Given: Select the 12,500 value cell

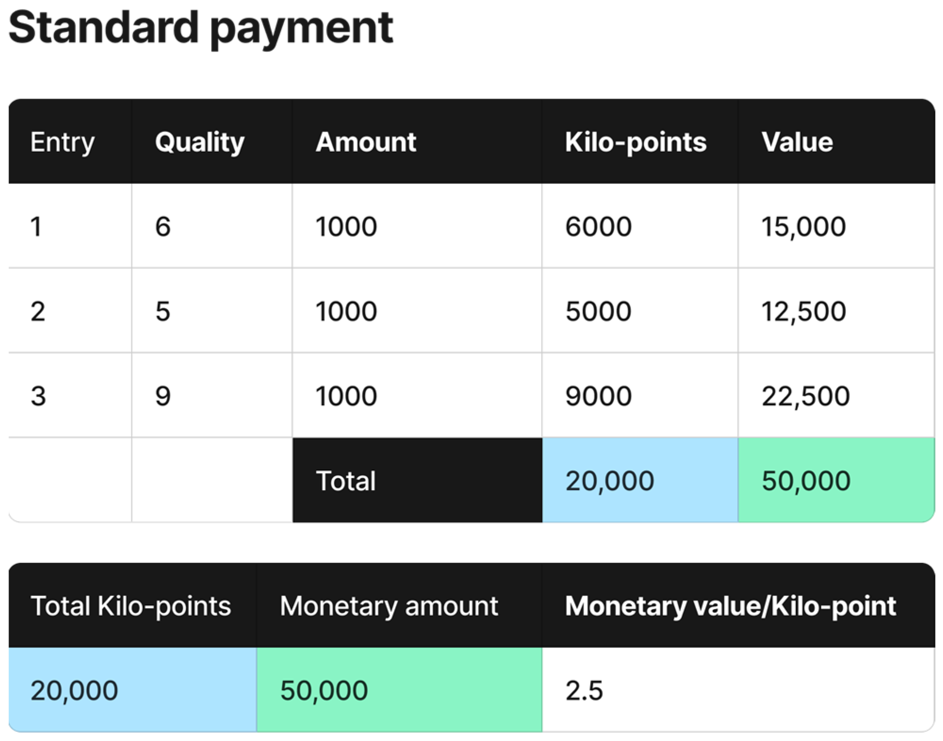Looking at the screenshot, I should click(x=804, y=311).
